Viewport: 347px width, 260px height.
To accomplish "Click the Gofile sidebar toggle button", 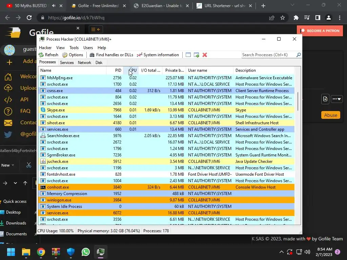I will (96, 29).
